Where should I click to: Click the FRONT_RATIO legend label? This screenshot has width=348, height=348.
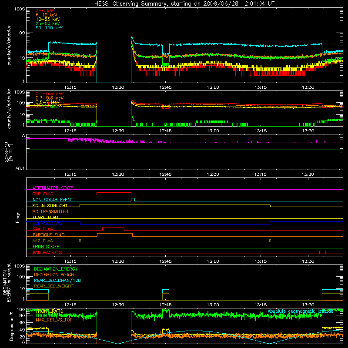point(50,311)
